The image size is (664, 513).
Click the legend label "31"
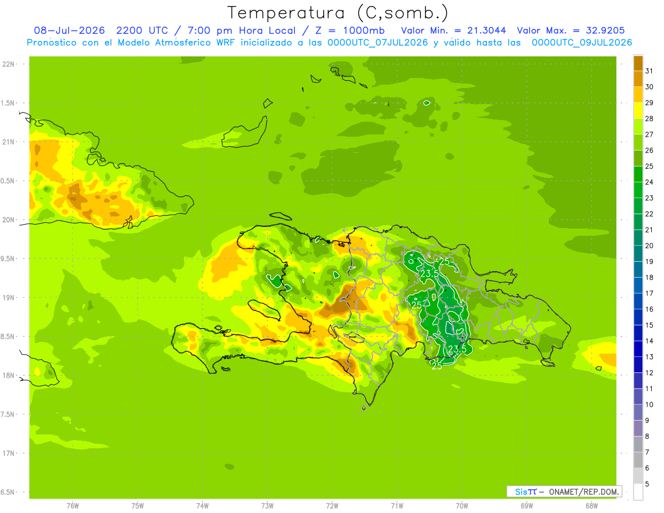(x=650, y=71)
